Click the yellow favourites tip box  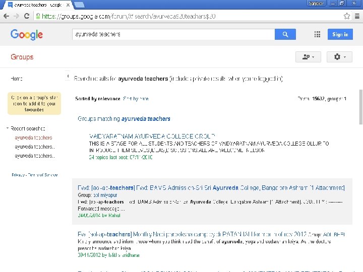coord(34,103)
